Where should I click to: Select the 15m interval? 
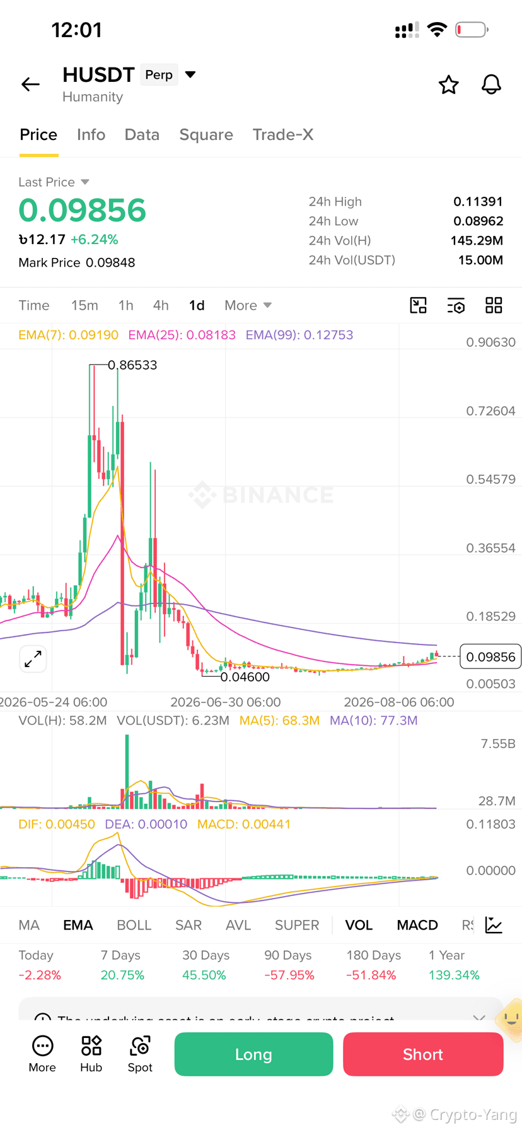(x=84, y=305)
